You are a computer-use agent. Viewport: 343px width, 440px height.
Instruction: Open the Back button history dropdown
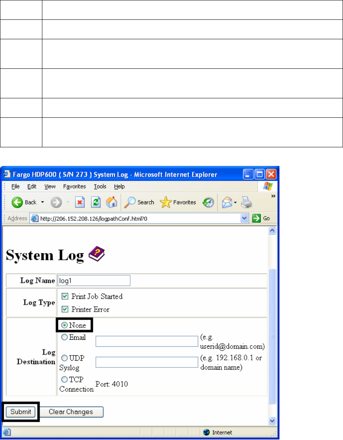[43, 202]
